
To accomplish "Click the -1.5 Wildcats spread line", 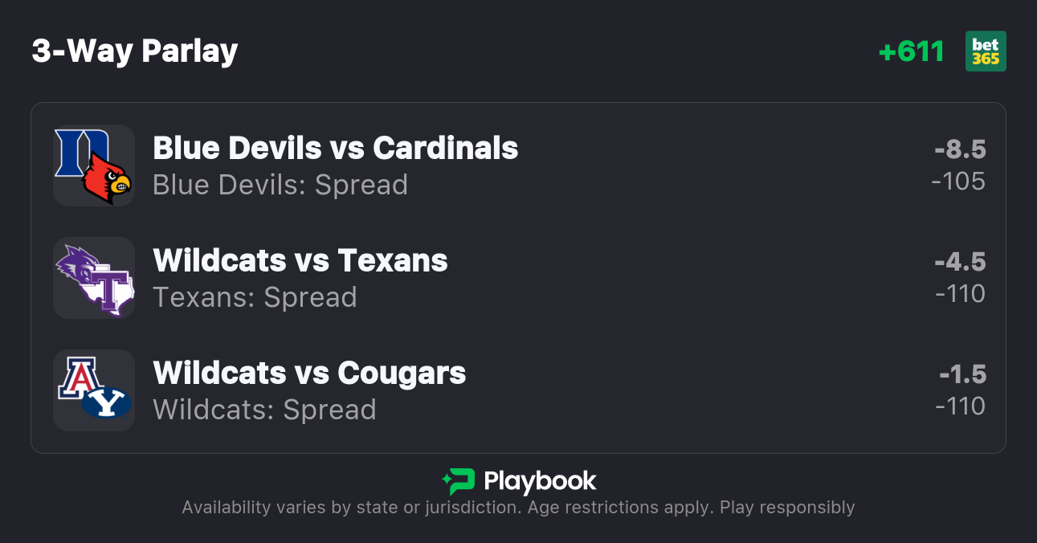I will (962, 374).
